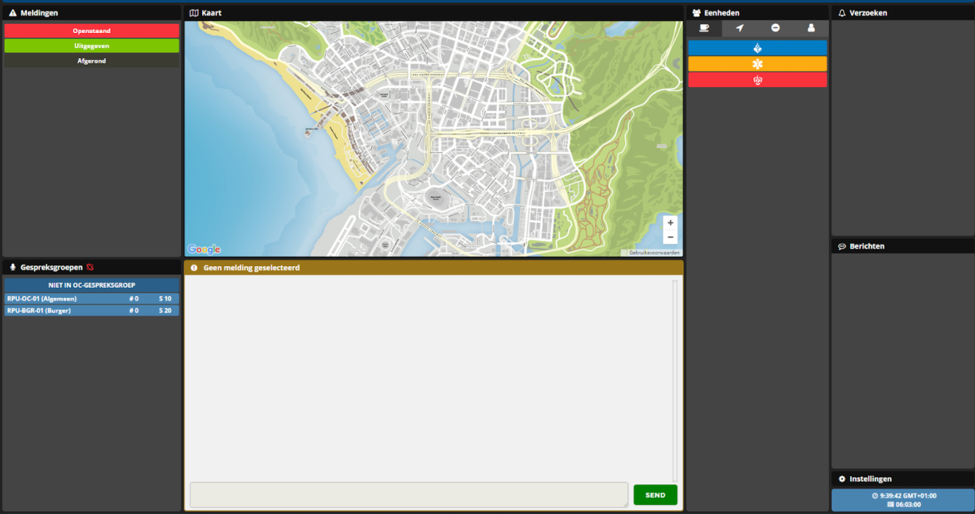The height and width of the screenshot is (514, 975).
Task: Expand the red fire brigade units bar
Action: coord(757,80)
